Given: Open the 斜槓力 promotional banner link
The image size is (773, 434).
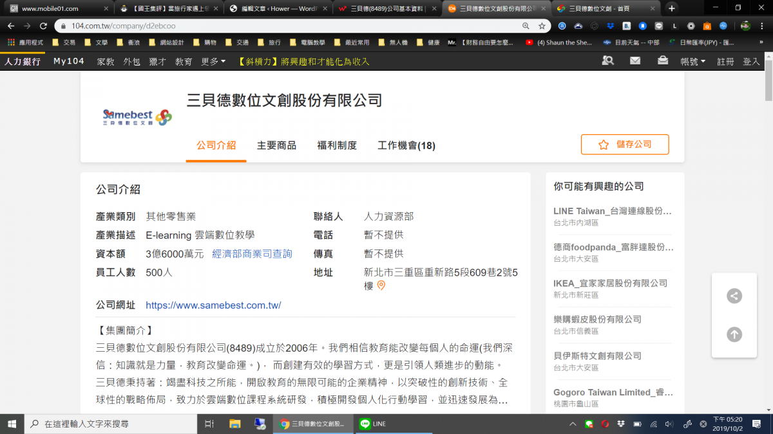Looking at the screenshot, I should click(303, 62).
